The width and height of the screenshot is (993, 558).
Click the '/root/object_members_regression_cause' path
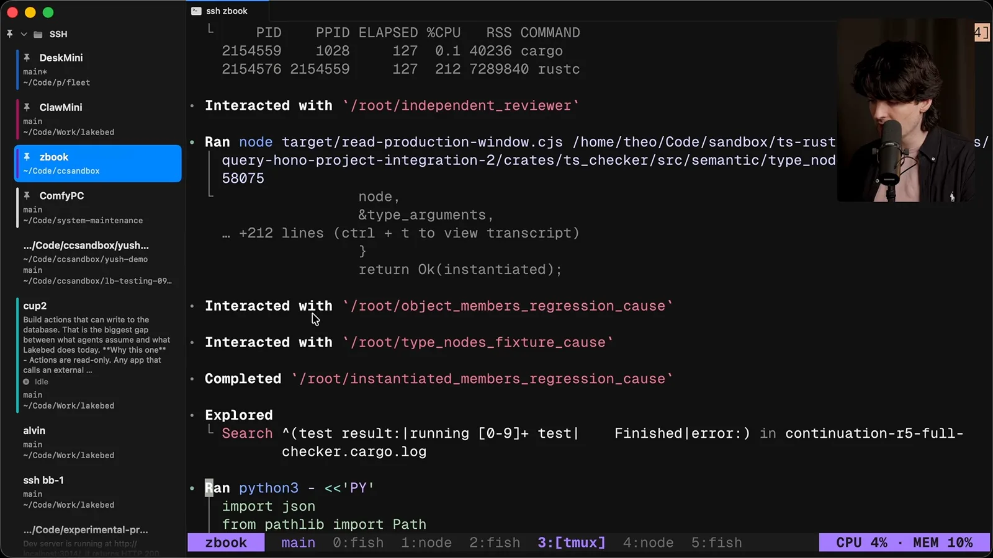pyautogui.click(x=508, y=306)
